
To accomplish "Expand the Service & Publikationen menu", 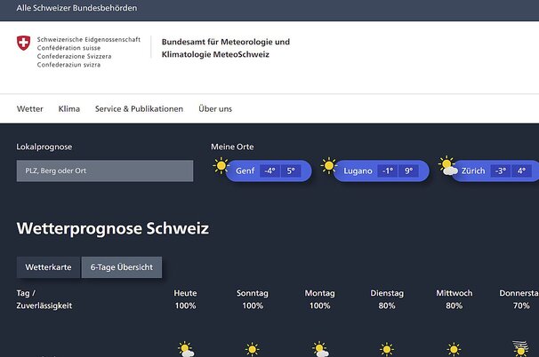I will (x=139, y=109).
